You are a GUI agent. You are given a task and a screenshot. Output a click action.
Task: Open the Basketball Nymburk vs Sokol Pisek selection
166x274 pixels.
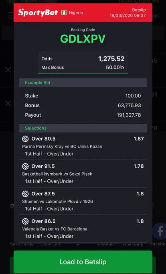pyautogui.click(x=83, y=174)
